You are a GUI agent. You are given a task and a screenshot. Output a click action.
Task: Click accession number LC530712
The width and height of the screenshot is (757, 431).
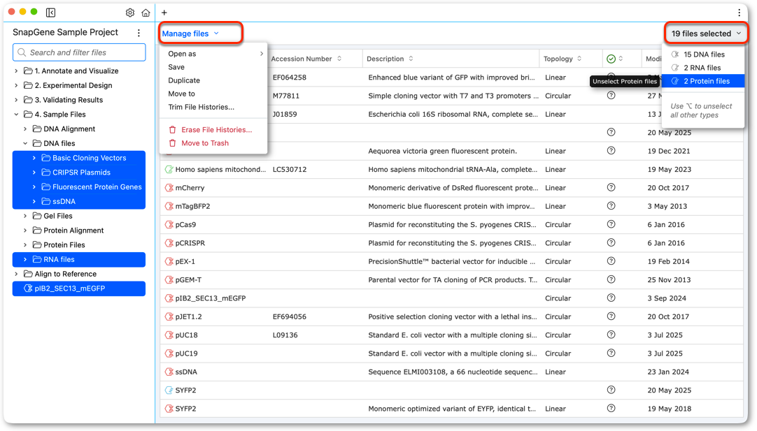point(290,170)
